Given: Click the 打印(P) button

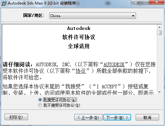Looking at the screenshot, I should point(16,117).
